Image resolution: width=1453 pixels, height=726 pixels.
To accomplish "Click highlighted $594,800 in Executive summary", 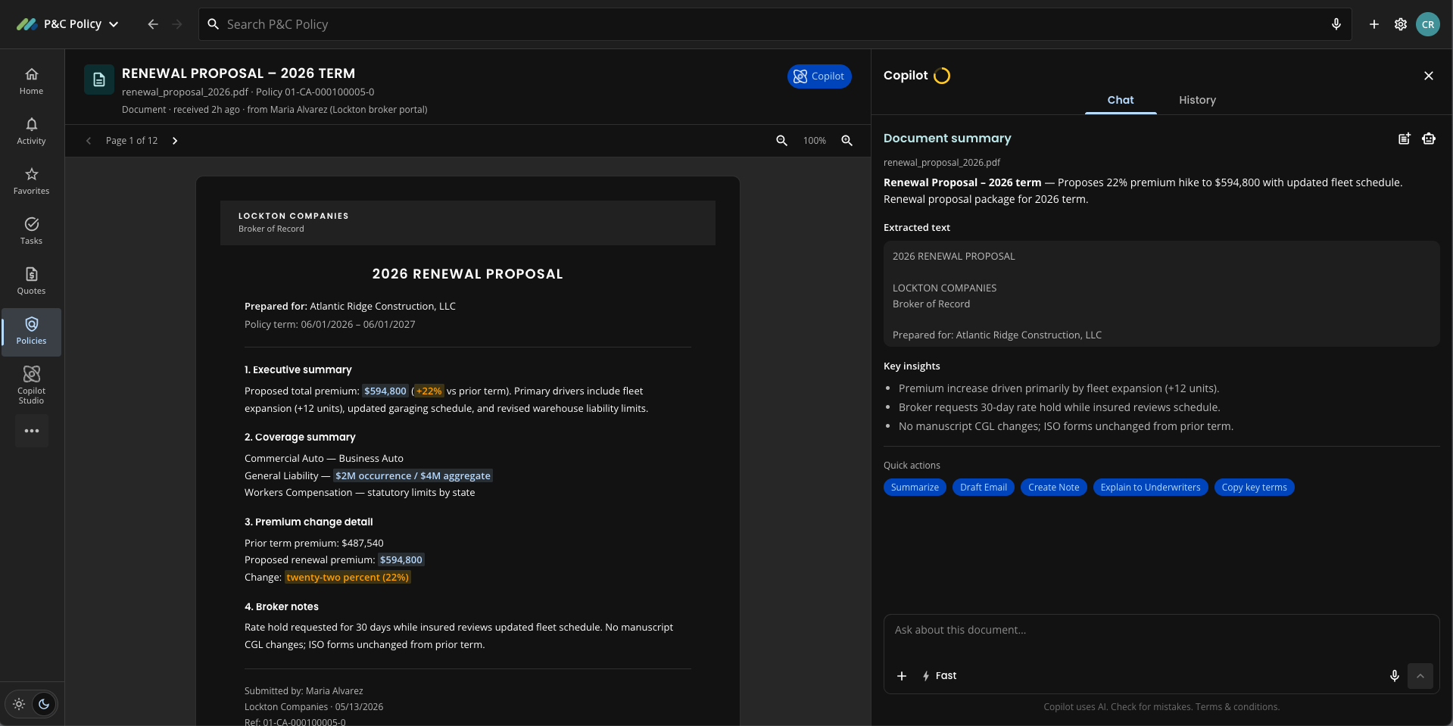I will [x=385, y=391].
